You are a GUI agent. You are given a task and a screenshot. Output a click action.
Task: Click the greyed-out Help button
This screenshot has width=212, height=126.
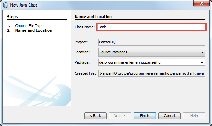(194, 116)
